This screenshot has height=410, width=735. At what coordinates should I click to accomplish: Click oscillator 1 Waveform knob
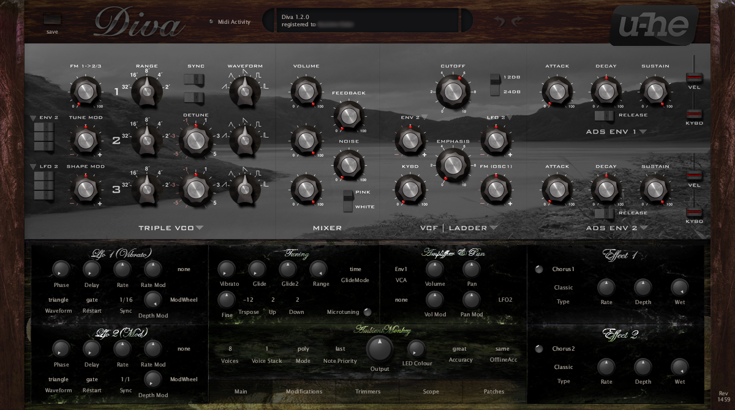tap(245, 92)
